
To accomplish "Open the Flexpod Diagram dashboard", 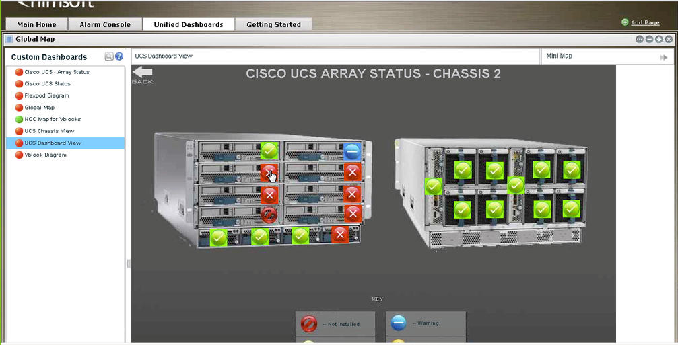I will 46,95.
